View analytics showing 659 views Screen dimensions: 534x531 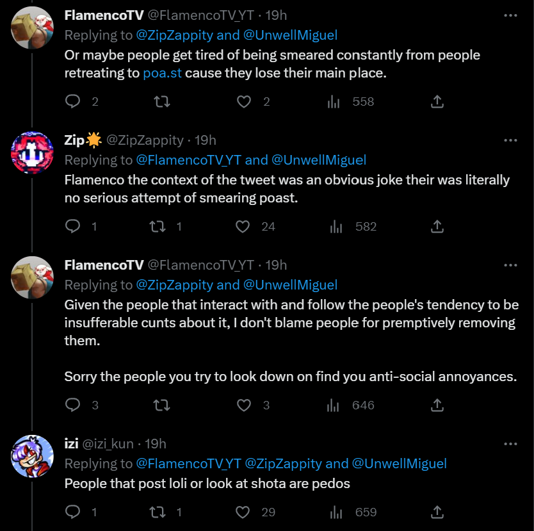coord(334,512)
